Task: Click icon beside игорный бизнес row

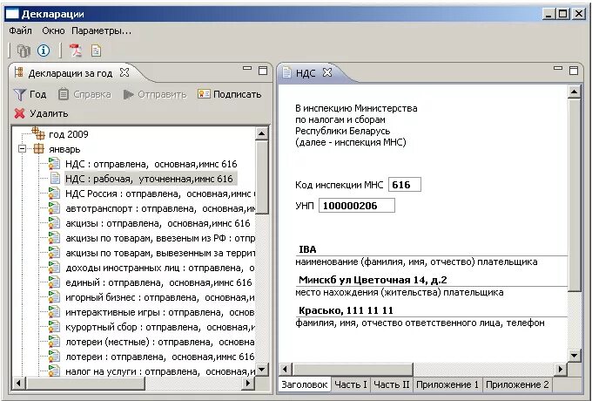Action: click(x=54, y=297)
